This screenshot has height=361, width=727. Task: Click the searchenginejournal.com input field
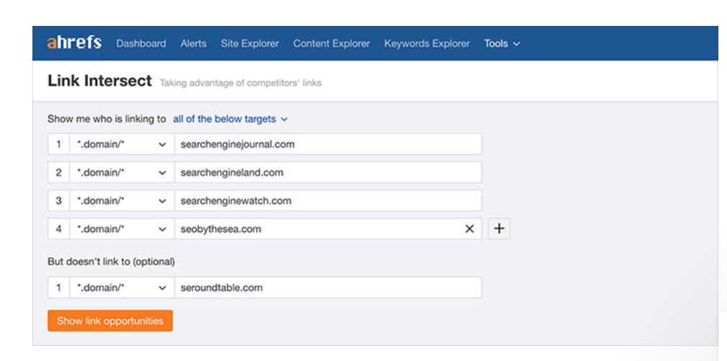[329, 144]
